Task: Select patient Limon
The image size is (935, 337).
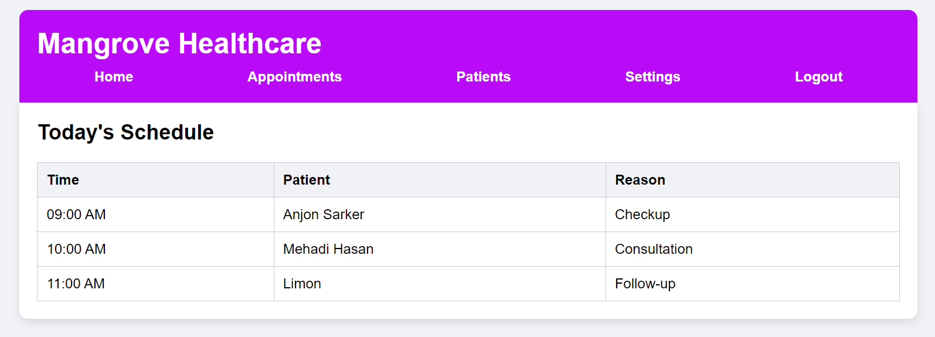Action: [302, 284]
